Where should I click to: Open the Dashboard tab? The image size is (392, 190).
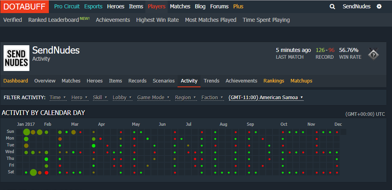[16, 81]
